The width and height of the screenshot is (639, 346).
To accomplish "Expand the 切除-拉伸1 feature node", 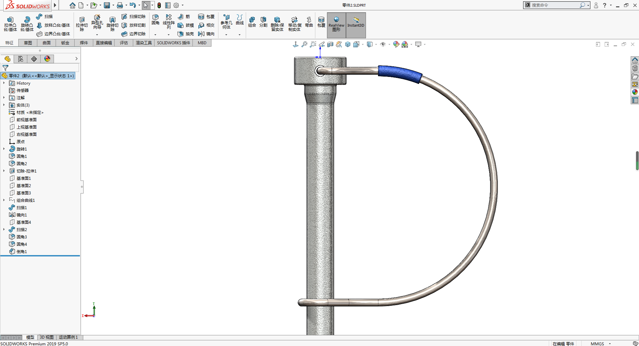I will (x=4, y=171).
